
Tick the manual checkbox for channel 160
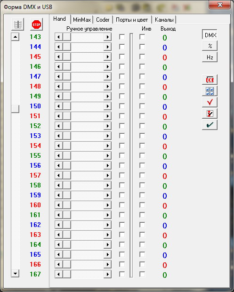click(x=122, y=205)
